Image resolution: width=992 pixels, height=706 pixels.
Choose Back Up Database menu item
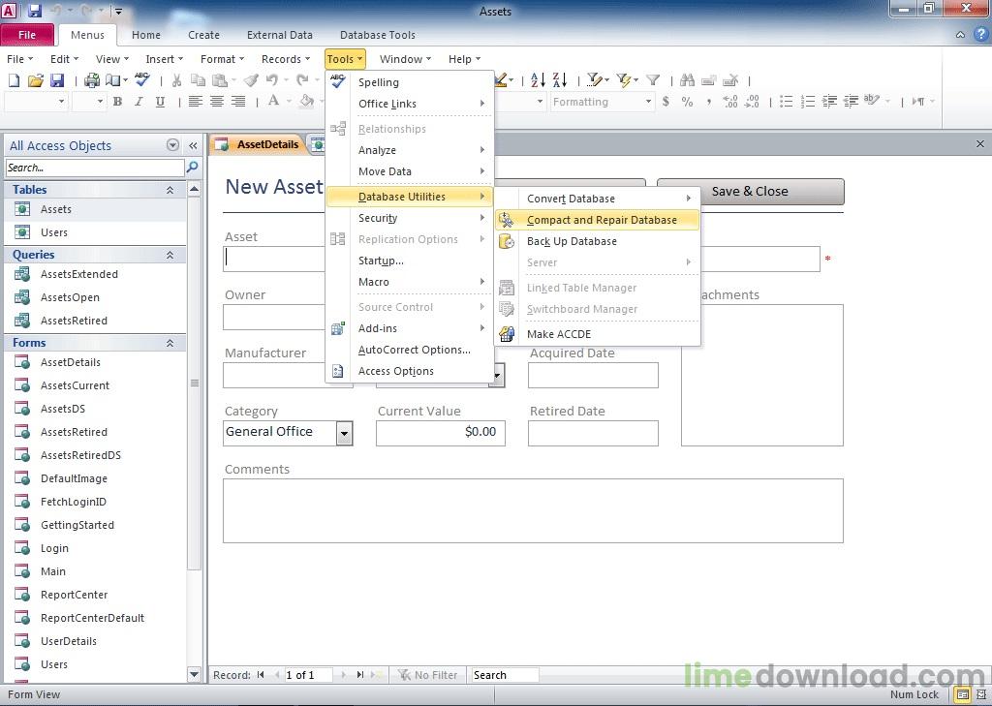pos(572,241)
